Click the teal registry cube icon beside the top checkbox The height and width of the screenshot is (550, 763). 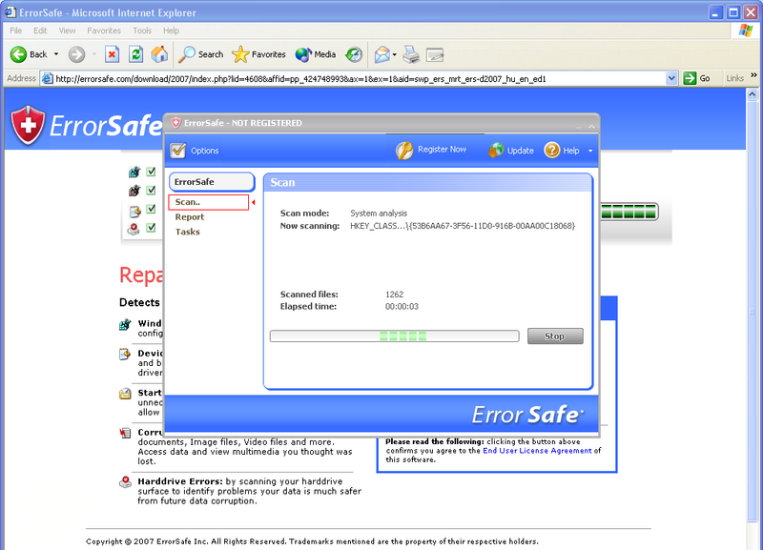(134, 172)
